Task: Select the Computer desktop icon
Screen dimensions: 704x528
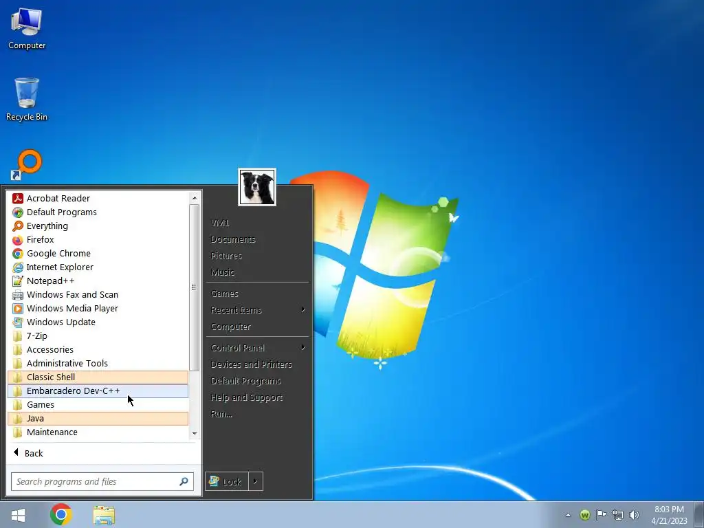Action: 27,29
